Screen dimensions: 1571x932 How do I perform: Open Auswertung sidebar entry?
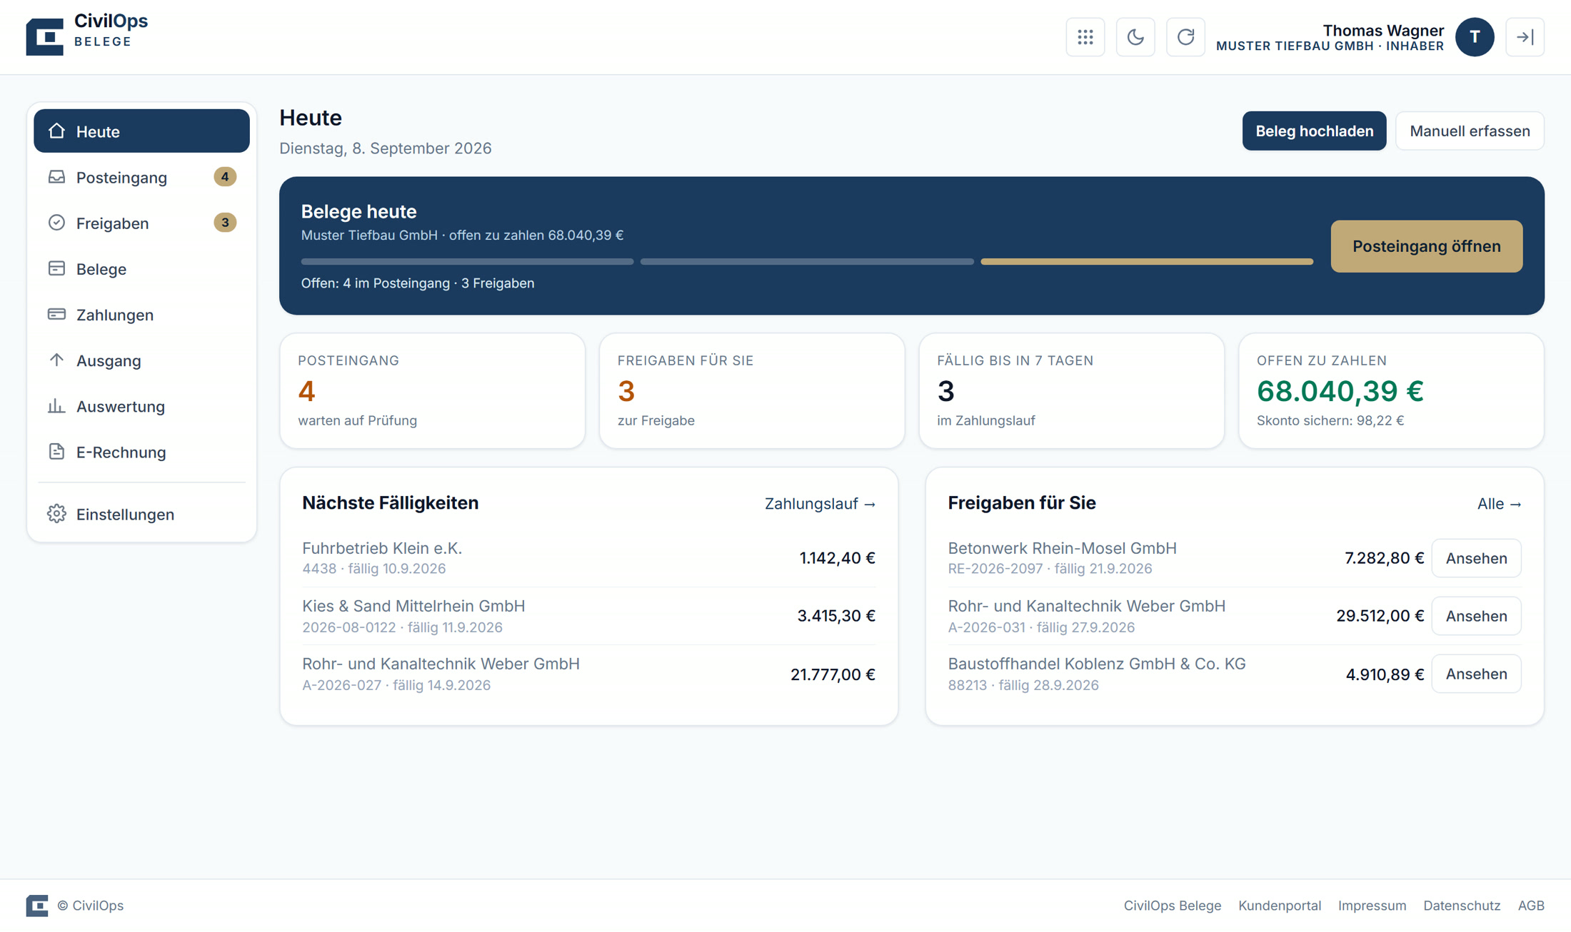141,406
